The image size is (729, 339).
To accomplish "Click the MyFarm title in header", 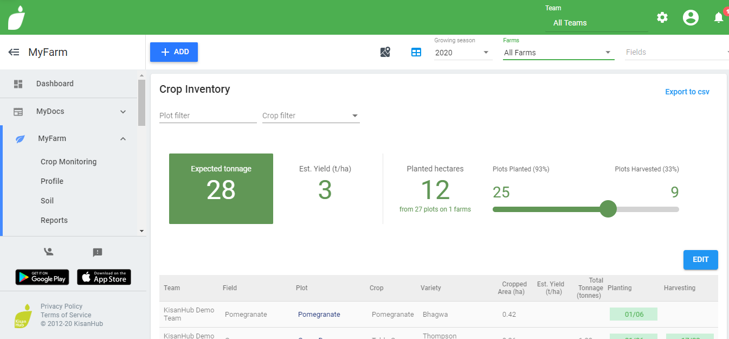I will (x=48, y=52).
